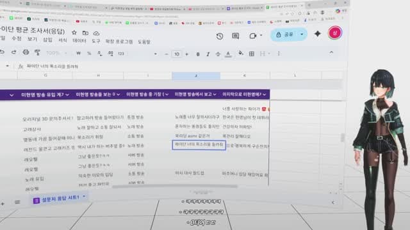Apply percent number format
This screenshot has width=410, height=230.
(x=89, y=53)
